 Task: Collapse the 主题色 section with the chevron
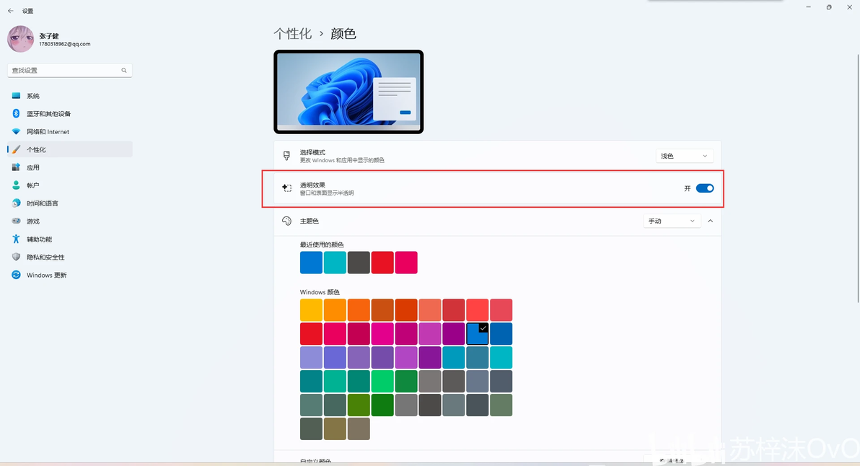(x=710, y=221)
